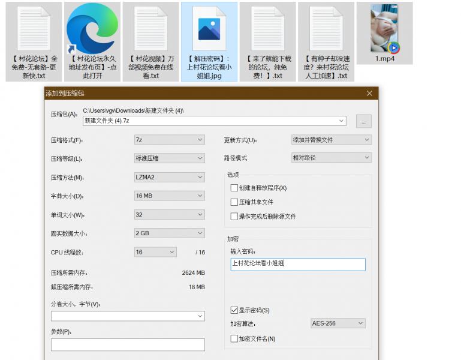Viewport: 461px width, 360px height.
Task: Select the 1.mp4 video thumbnail
Action: click(384, 29)
